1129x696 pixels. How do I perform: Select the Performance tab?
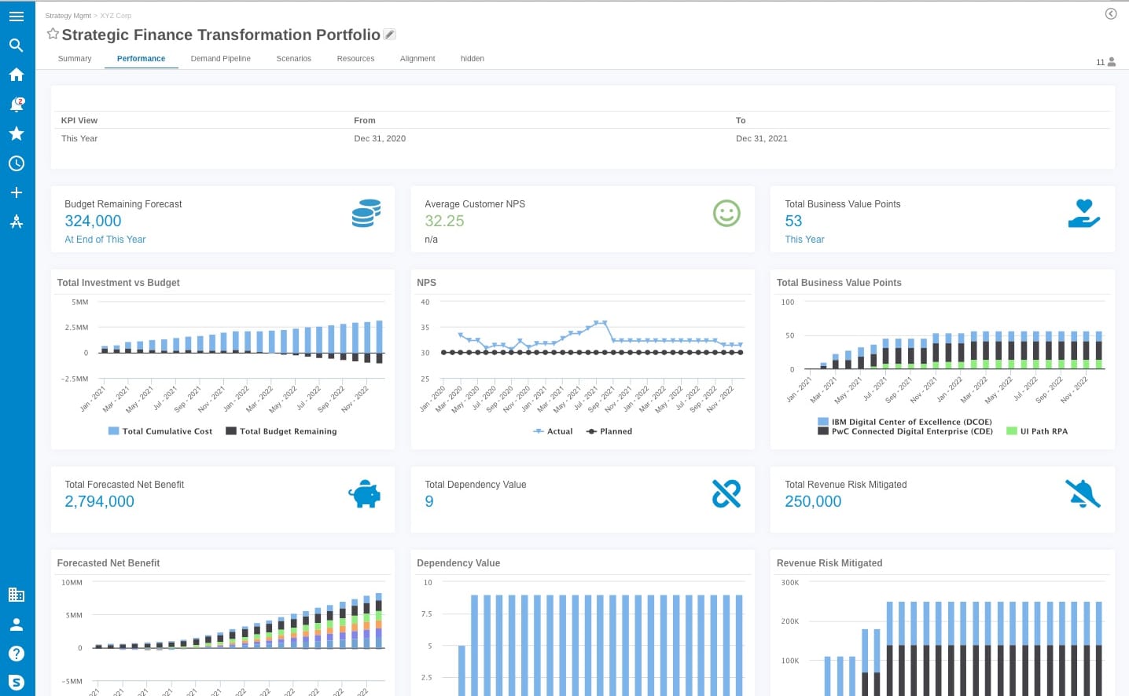click(141, 59)
